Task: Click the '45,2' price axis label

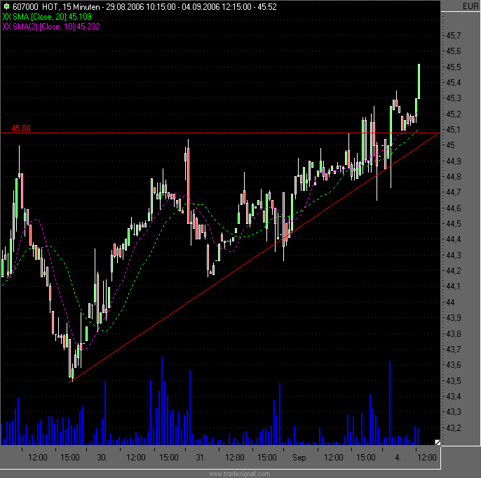Action: 454,114
